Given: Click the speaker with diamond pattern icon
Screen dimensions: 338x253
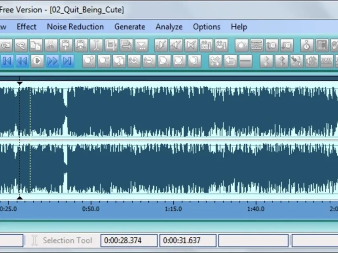Looking at the screenshot, I should (x=312, y=61).
